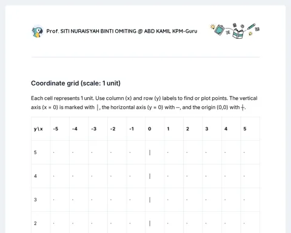
Task: Select column header -3
Action: (x=98, y=129)
